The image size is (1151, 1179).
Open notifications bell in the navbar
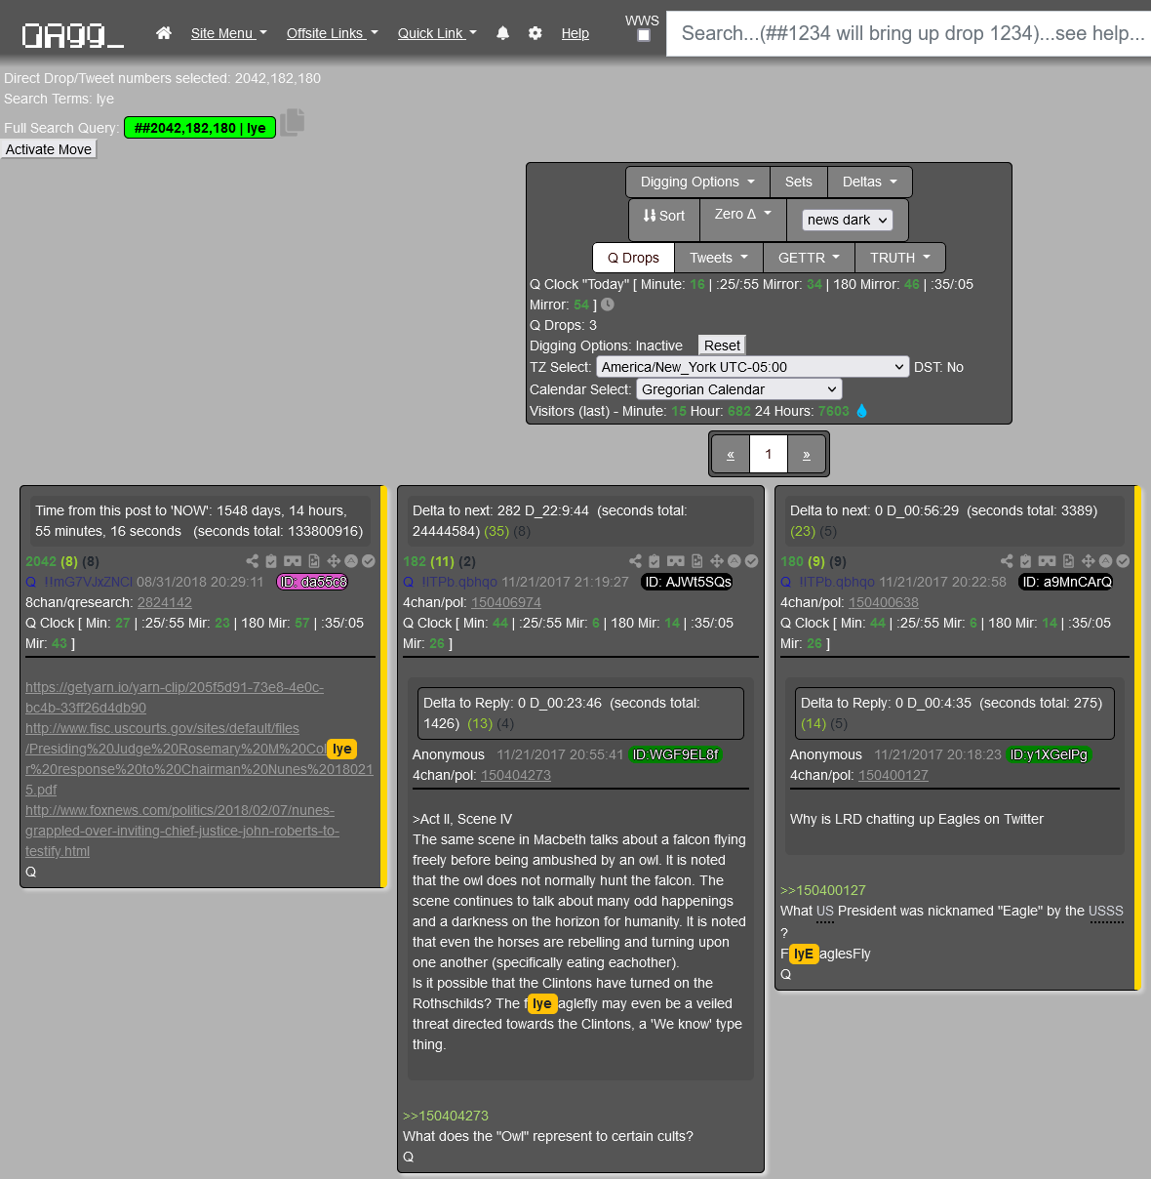coord(502,33)
